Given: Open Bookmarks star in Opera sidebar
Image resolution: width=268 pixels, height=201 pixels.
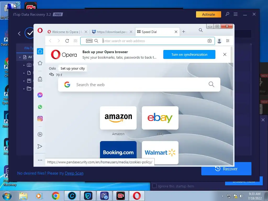Looking at the screenshot, I should coord(40,63).
